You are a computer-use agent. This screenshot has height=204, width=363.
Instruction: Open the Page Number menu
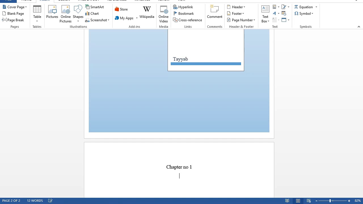click(x=241, y=20)
